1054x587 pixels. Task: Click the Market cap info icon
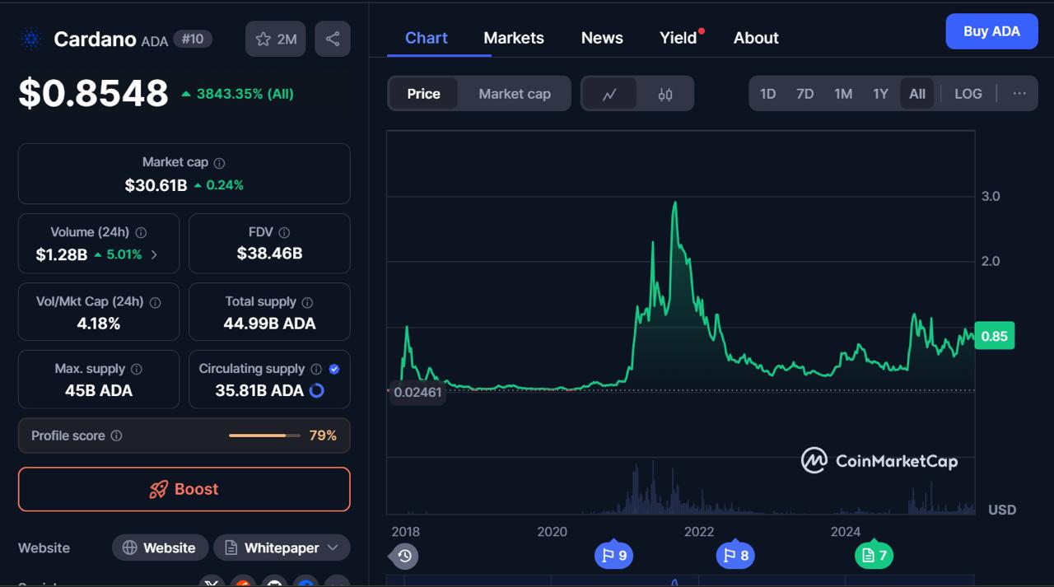[x=219, y=163]
